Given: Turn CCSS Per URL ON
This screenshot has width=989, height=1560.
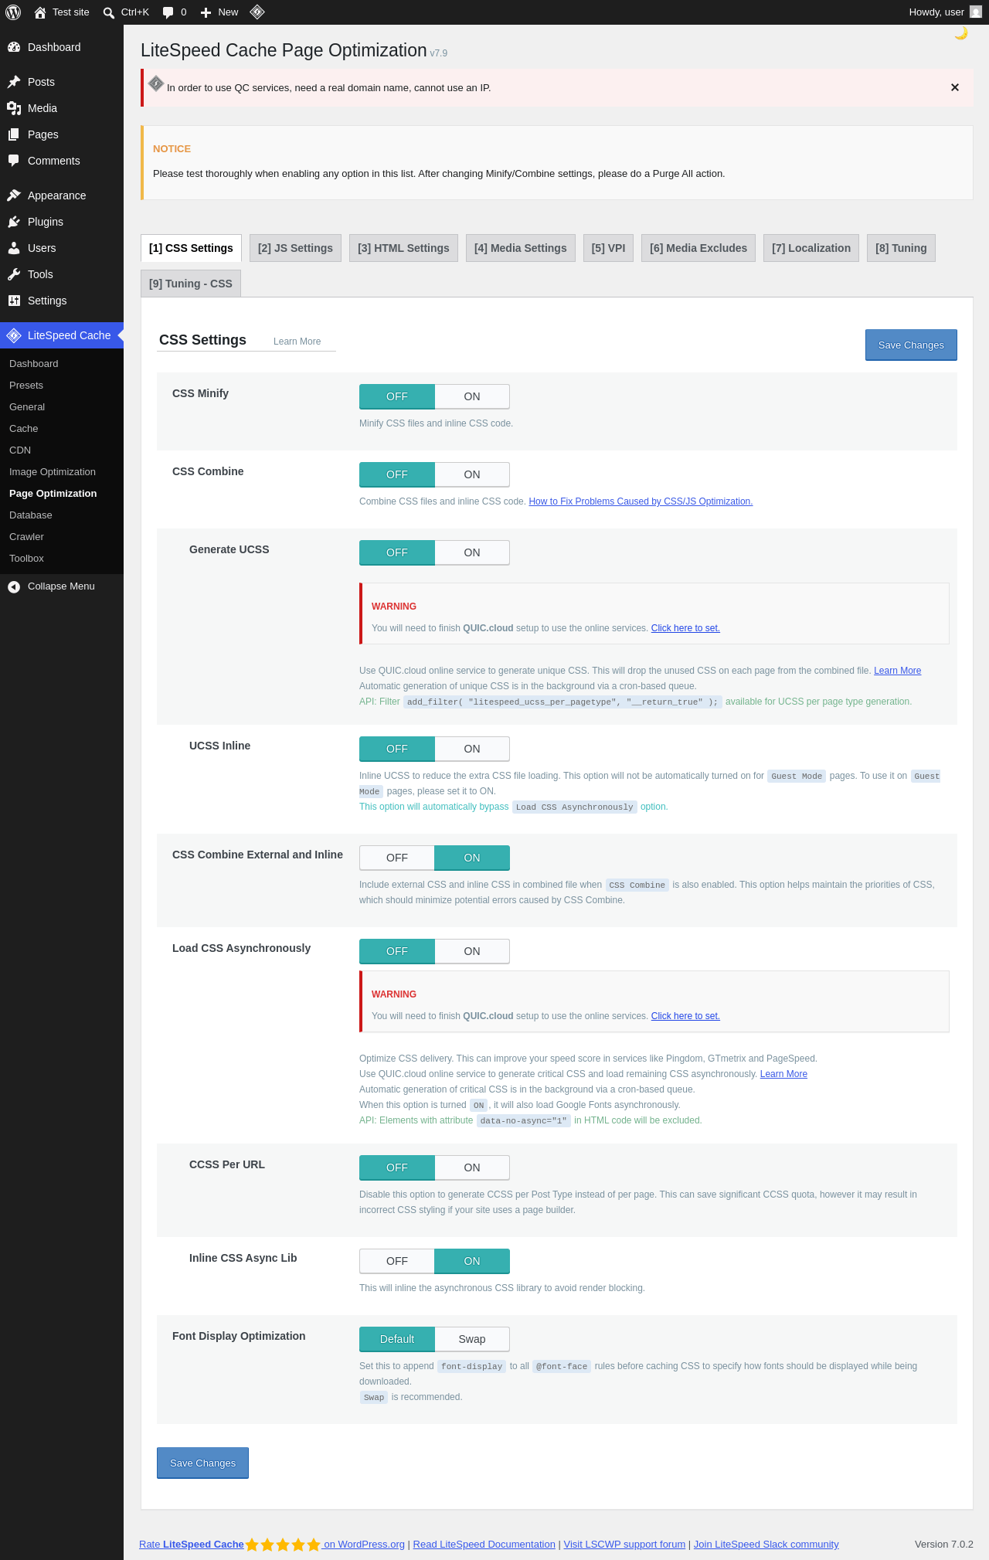Looking at the screenshot, I should (x=472, y=1167).
